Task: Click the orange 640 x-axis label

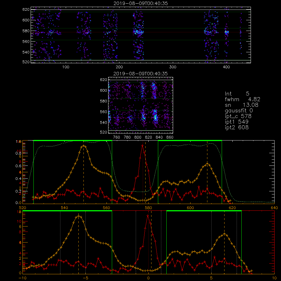Action: (274, 208)
